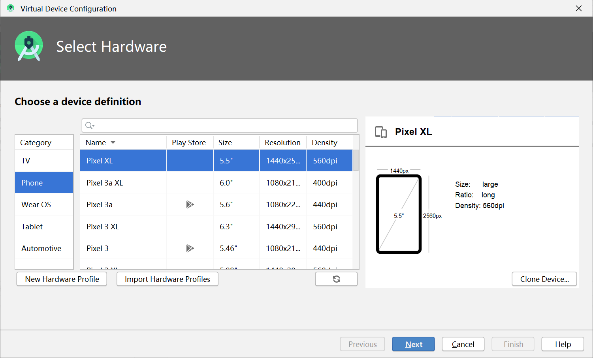Focus the device search field
Image resolution: width=593 pixels, height=358 pixels.
coord(220,126)
